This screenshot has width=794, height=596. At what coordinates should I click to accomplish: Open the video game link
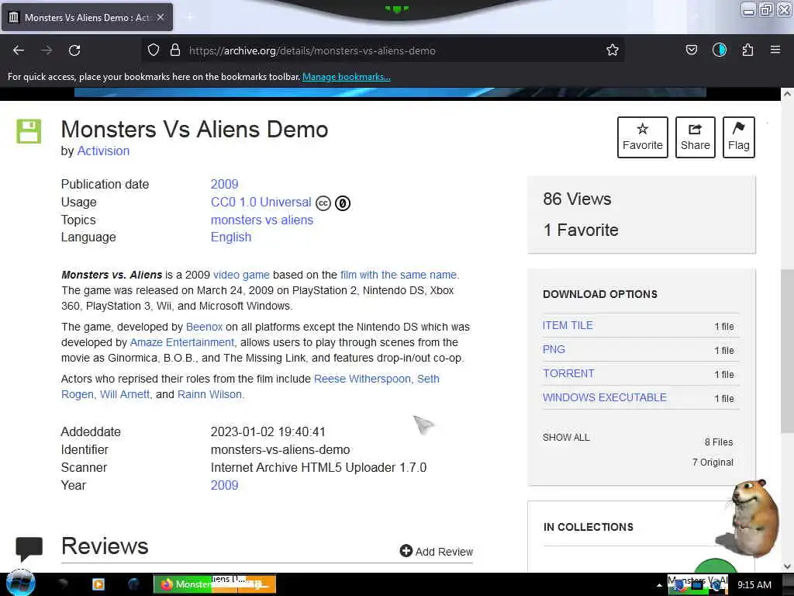pyautogui.click(x=242, y=275)
